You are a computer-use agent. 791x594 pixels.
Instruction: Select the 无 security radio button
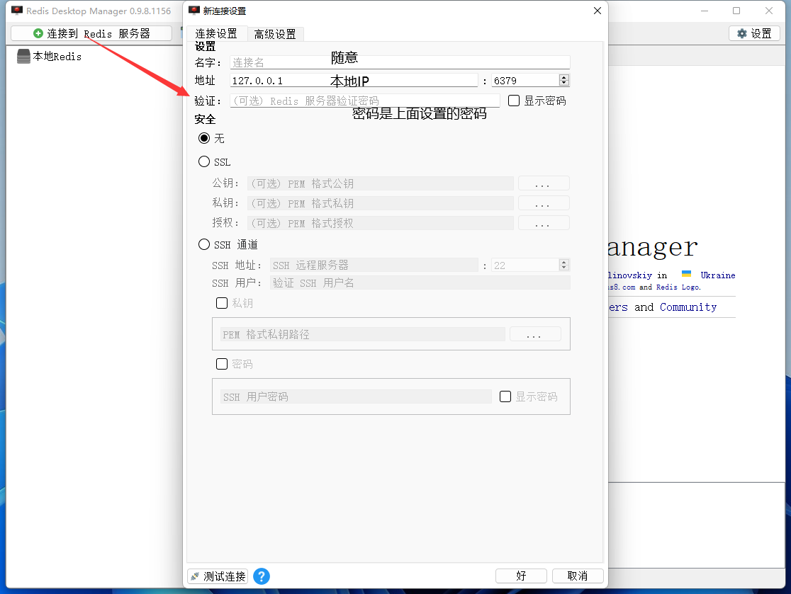point(204,138)
